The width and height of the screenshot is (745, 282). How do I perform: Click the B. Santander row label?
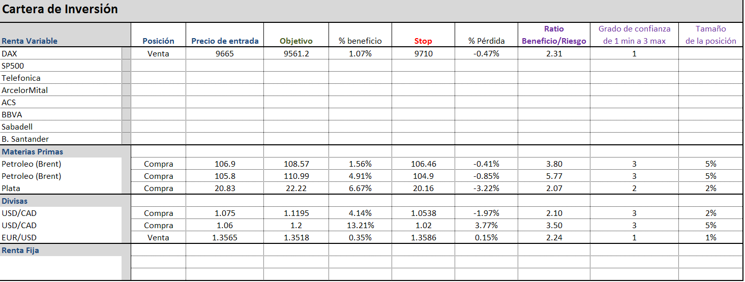coord(25,139)
